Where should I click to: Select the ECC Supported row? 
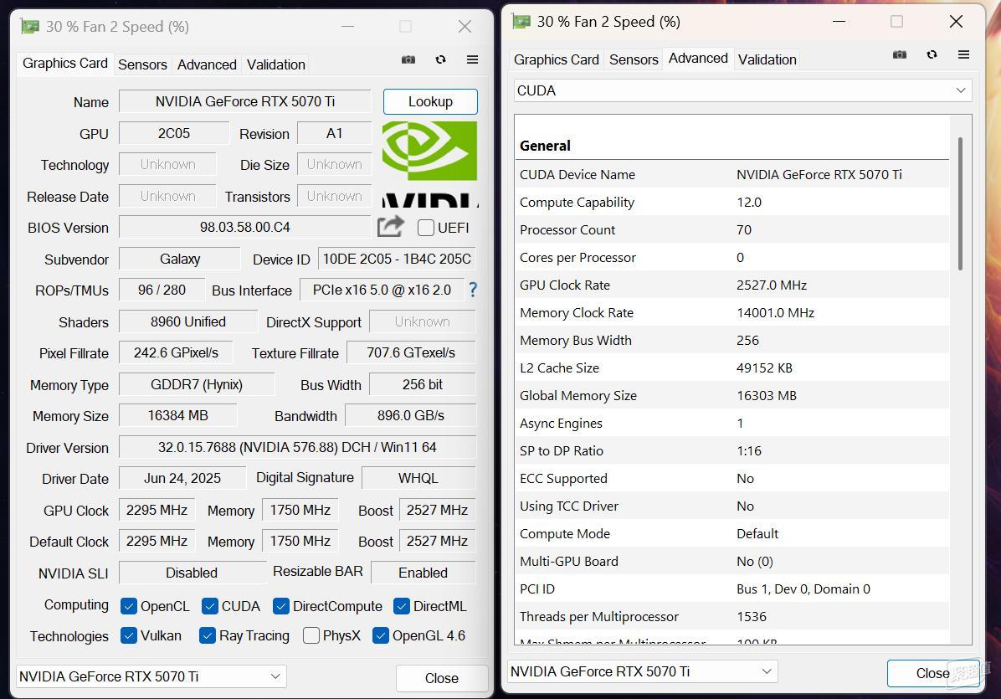732,478
